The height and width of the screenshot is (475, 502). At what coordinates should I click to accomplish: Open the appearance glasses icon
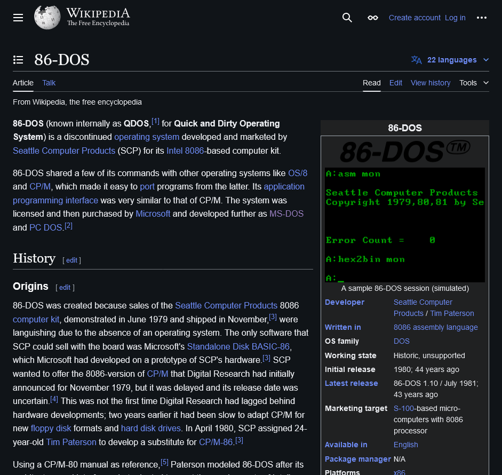point(373,18)
